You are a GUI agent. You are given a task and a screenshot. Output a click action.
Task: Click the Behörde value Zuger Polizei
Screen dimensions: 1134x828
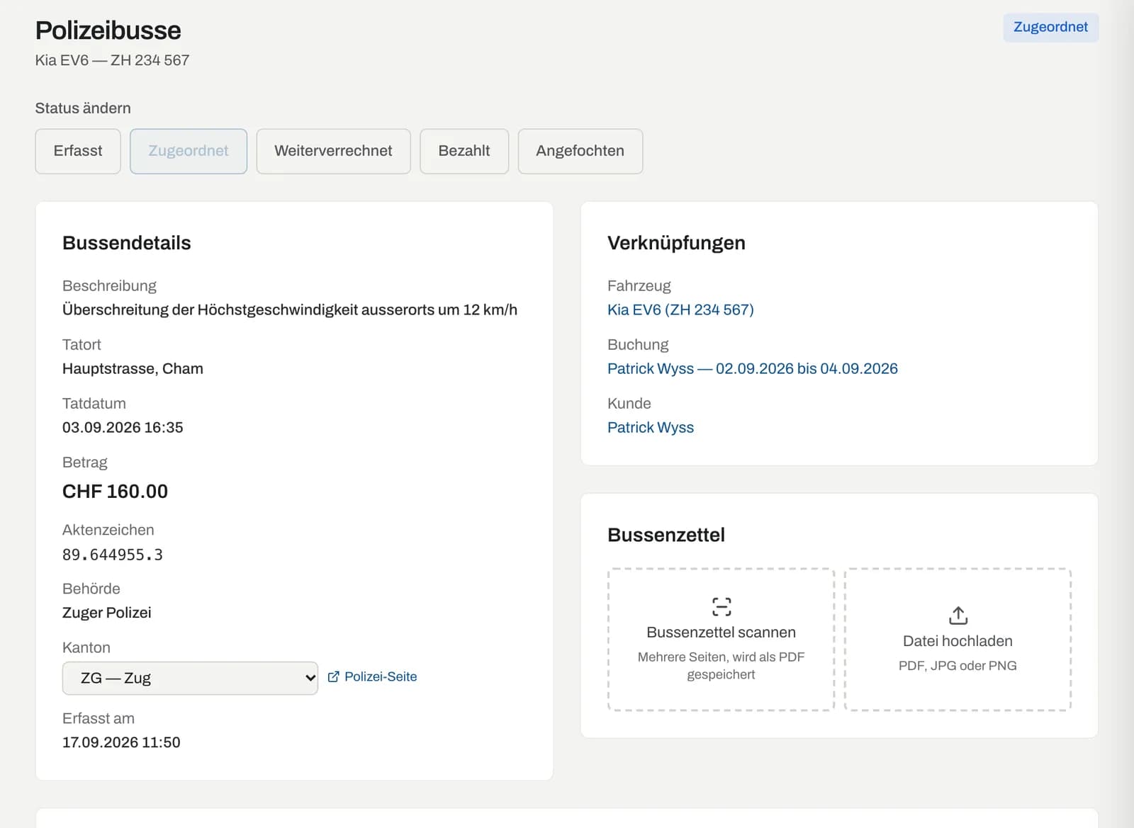pyautogui.click(x=107, y=613)
